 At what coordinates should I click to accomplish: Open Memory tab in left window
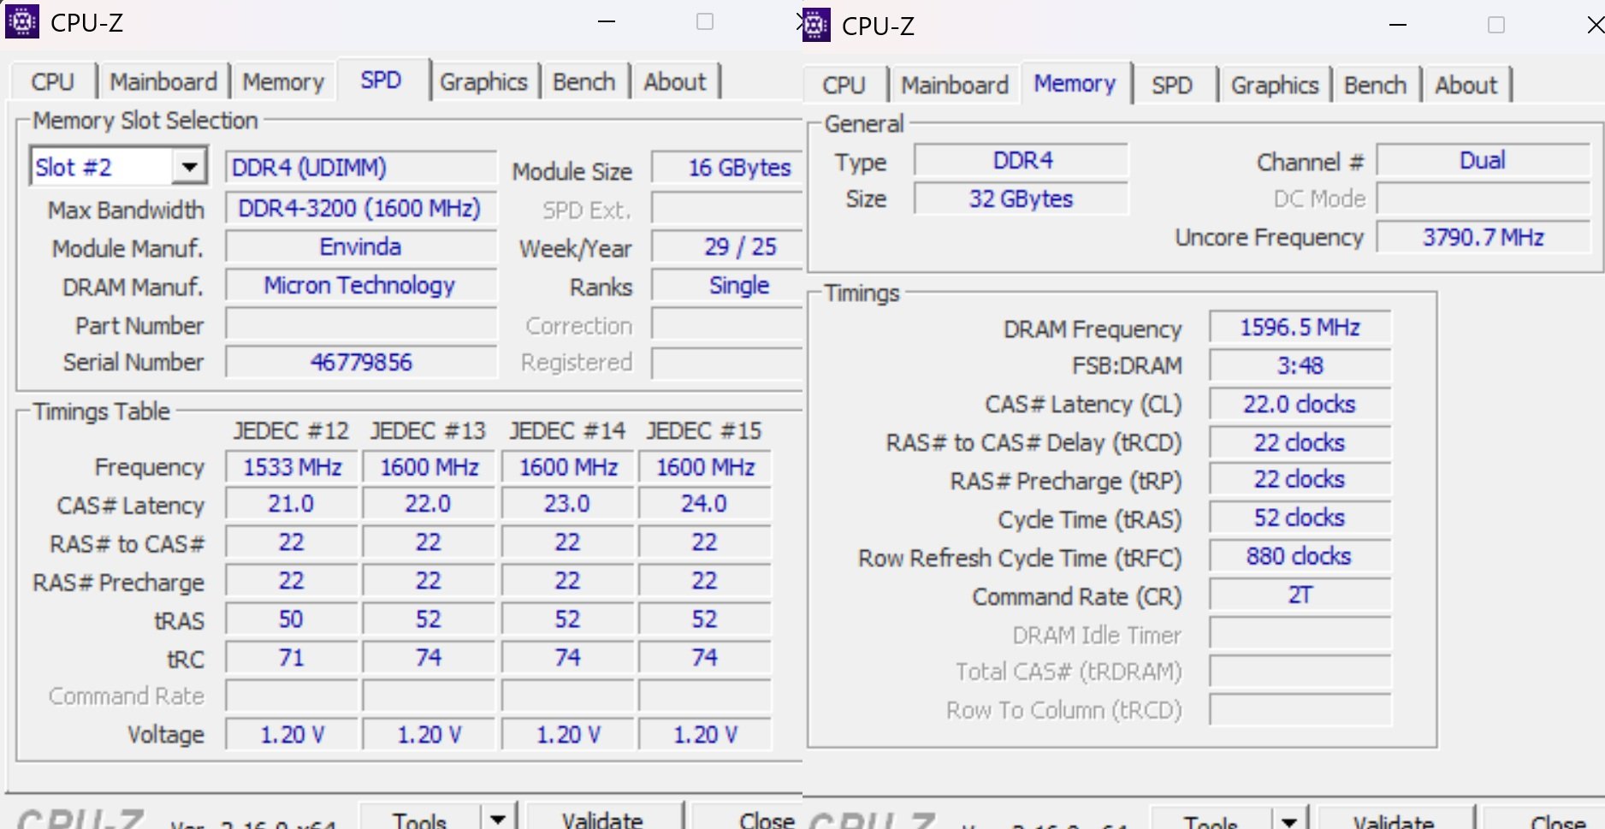pos(283,81)
